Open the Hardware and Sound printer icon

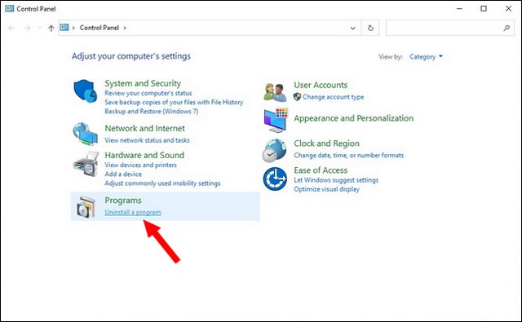pos(86,163)
